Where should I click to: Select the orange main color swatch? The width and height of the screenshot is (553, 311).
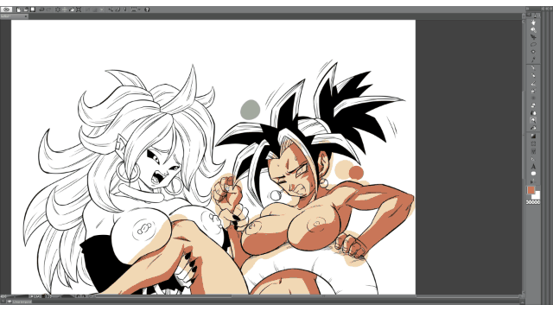pyautogui.click(x=531, y=190)
